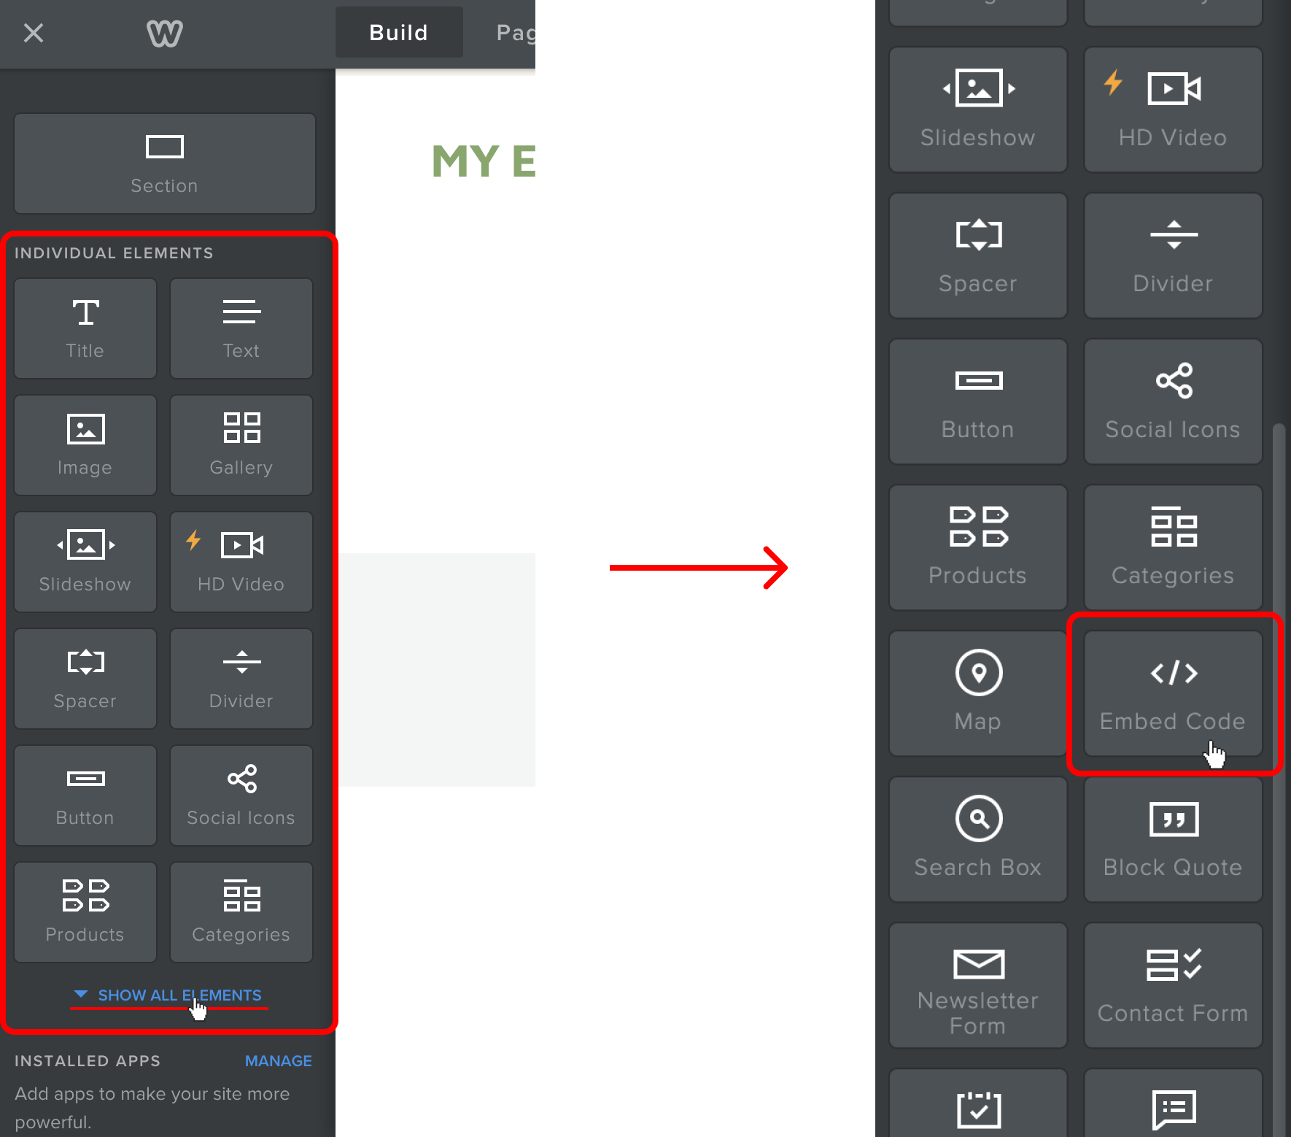1291x1137 pixels.
Task: Select the Block Quote element
Action: pyautogui.click(x=1173, y=839)
